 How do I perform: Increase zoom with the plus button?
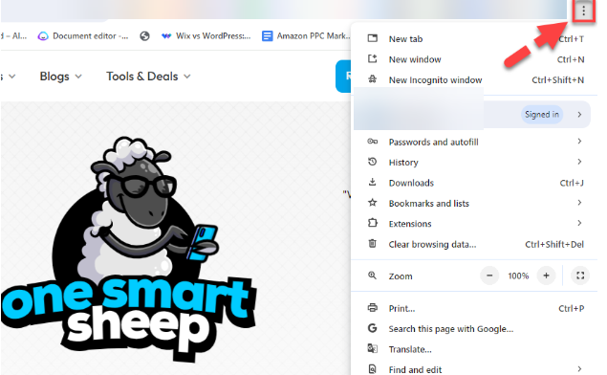(546, 276)
